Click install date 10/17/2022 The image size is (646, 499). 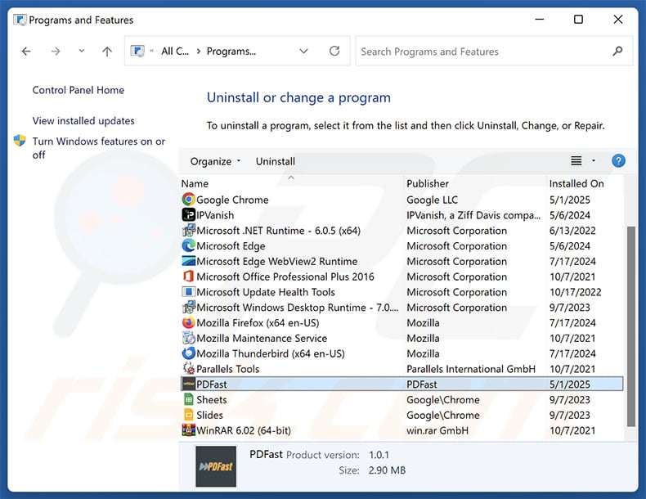pos(576,292)
